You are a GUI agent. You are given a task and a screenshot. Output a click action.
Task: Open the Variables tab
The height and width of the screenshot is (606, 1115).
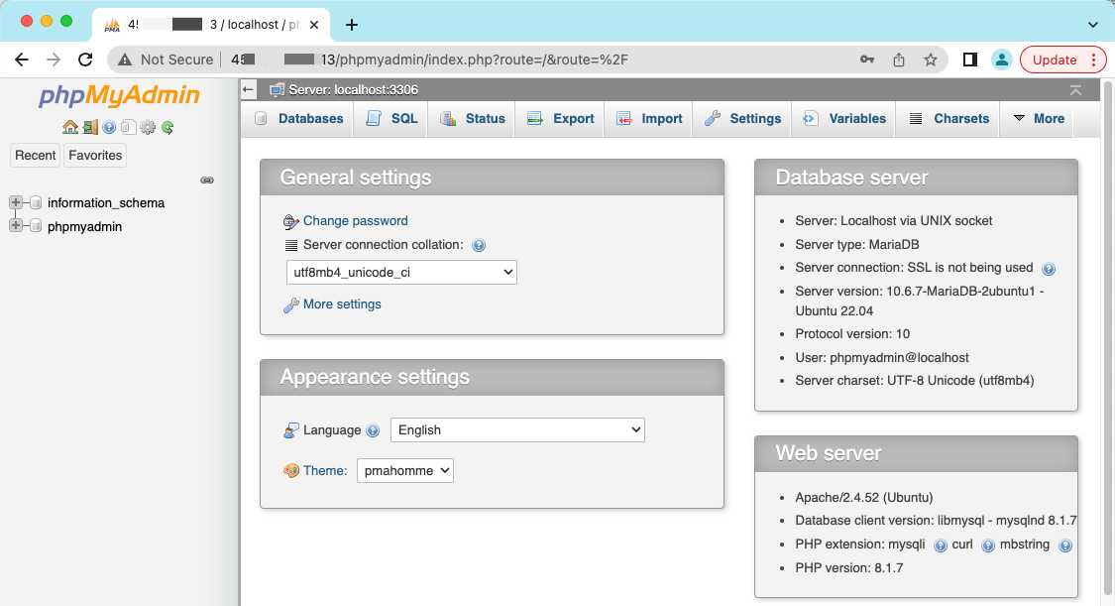pyautogui.click(x=844, y=119)
